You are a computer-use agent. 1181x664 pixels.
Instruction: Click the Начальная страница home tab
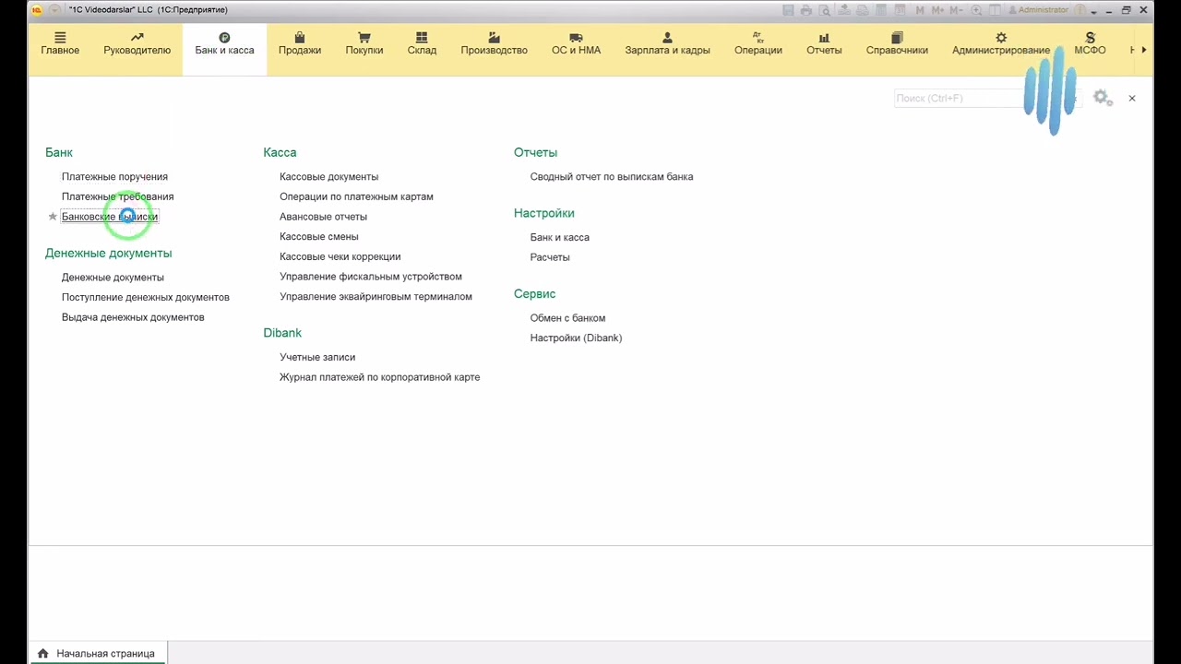[x=97, y=653]
